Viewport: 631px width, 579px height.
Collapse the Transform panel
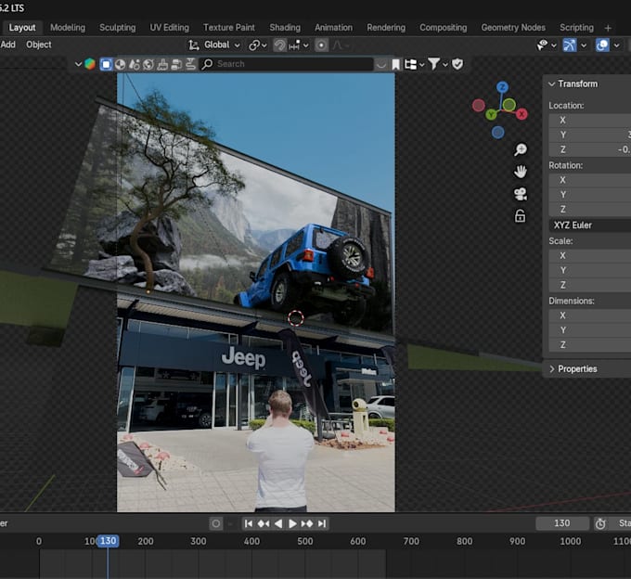(552, 84)
